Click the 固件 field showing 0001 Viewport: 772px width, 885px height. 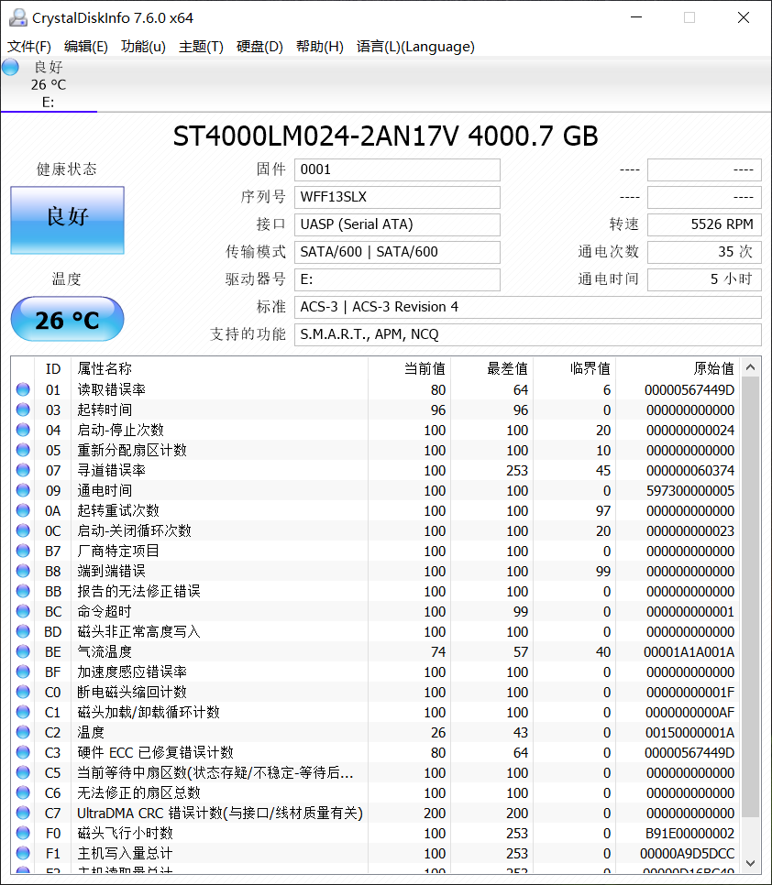click(397, 169)
